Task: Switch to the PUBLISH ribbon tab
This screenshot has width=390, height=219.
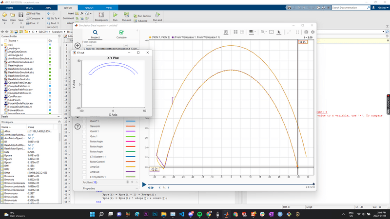Action: tap(89, 8)
